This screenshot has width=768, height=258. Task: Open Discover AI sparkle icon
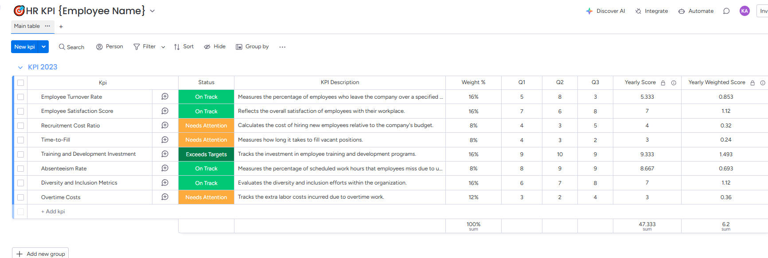click(589, 11)
